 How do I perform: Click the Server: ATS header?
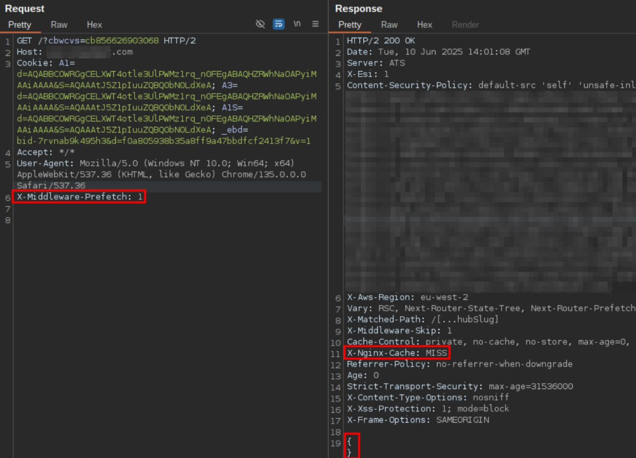tap(376, 63)
